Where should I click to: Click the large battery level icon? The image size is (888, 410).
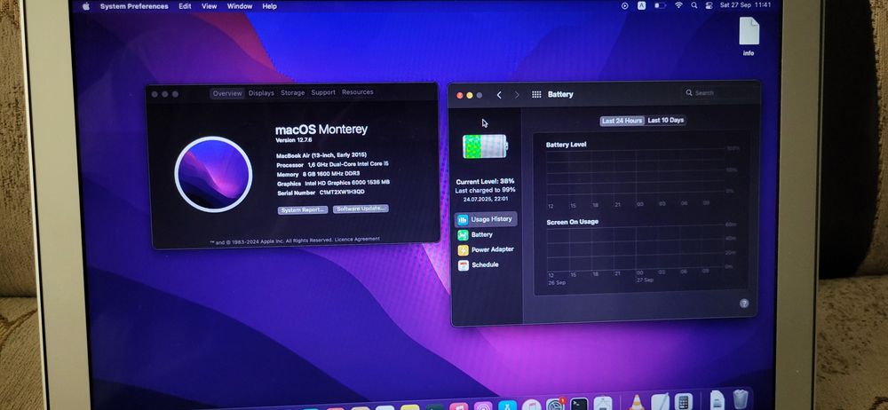486,146
